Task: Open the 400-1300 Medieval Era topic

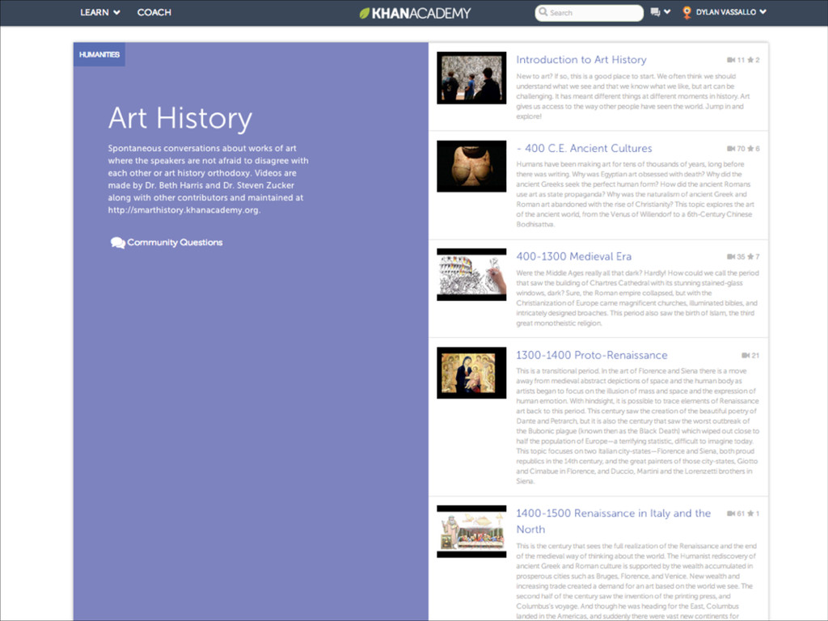Action: (x=573, y=256)
